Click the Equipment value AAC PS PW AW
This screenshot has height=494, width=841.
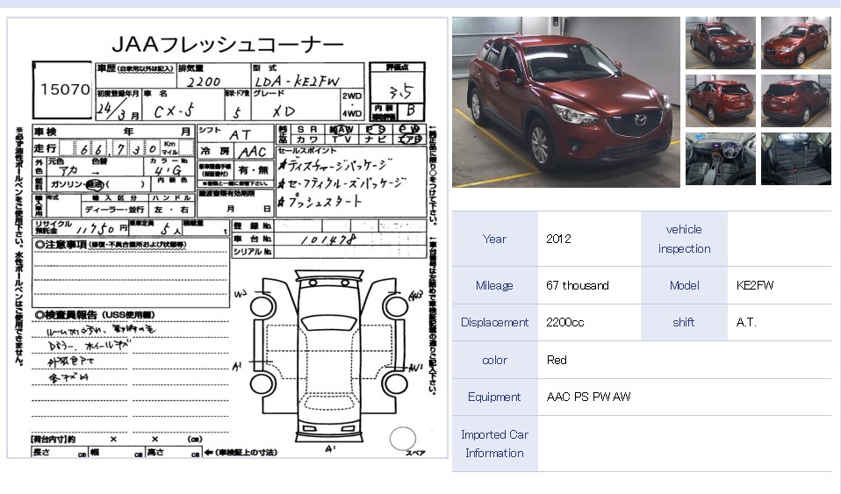pyautogui.click(x=588, y=397)
